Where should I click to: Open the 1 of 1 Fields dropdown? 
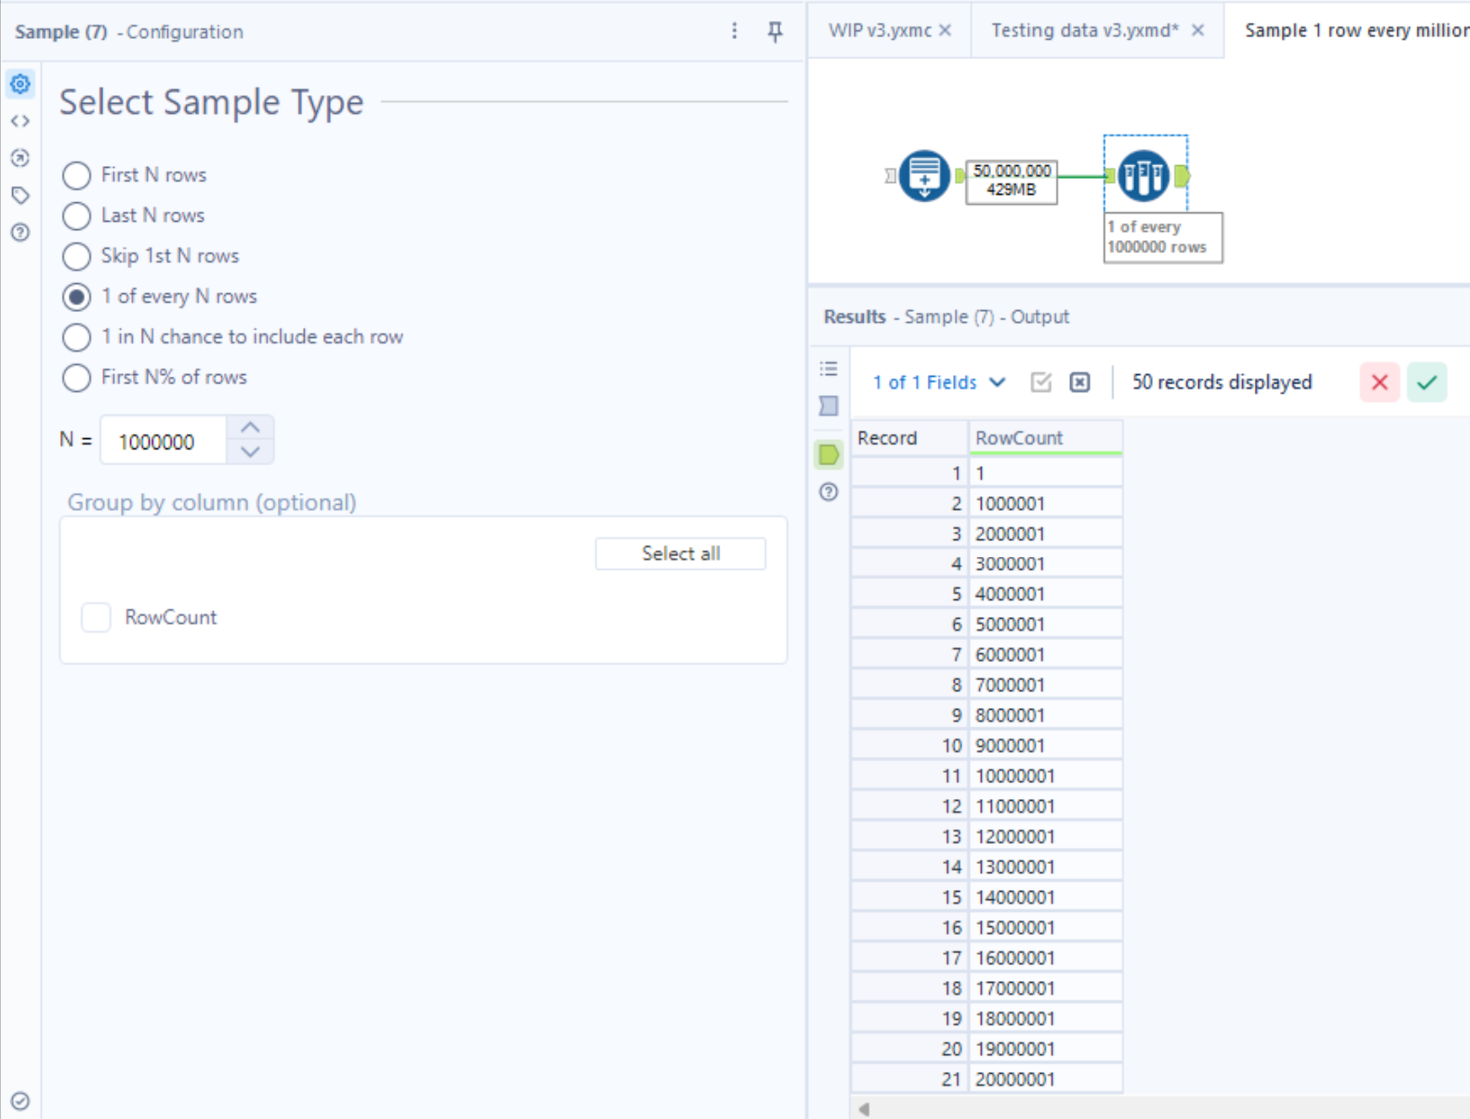click(939, 382)
